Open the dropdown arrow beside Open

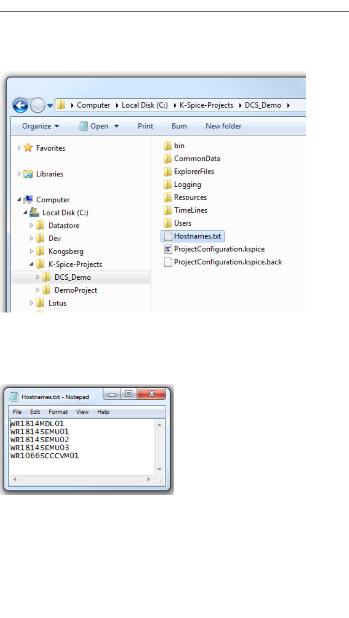pos(116,126)
